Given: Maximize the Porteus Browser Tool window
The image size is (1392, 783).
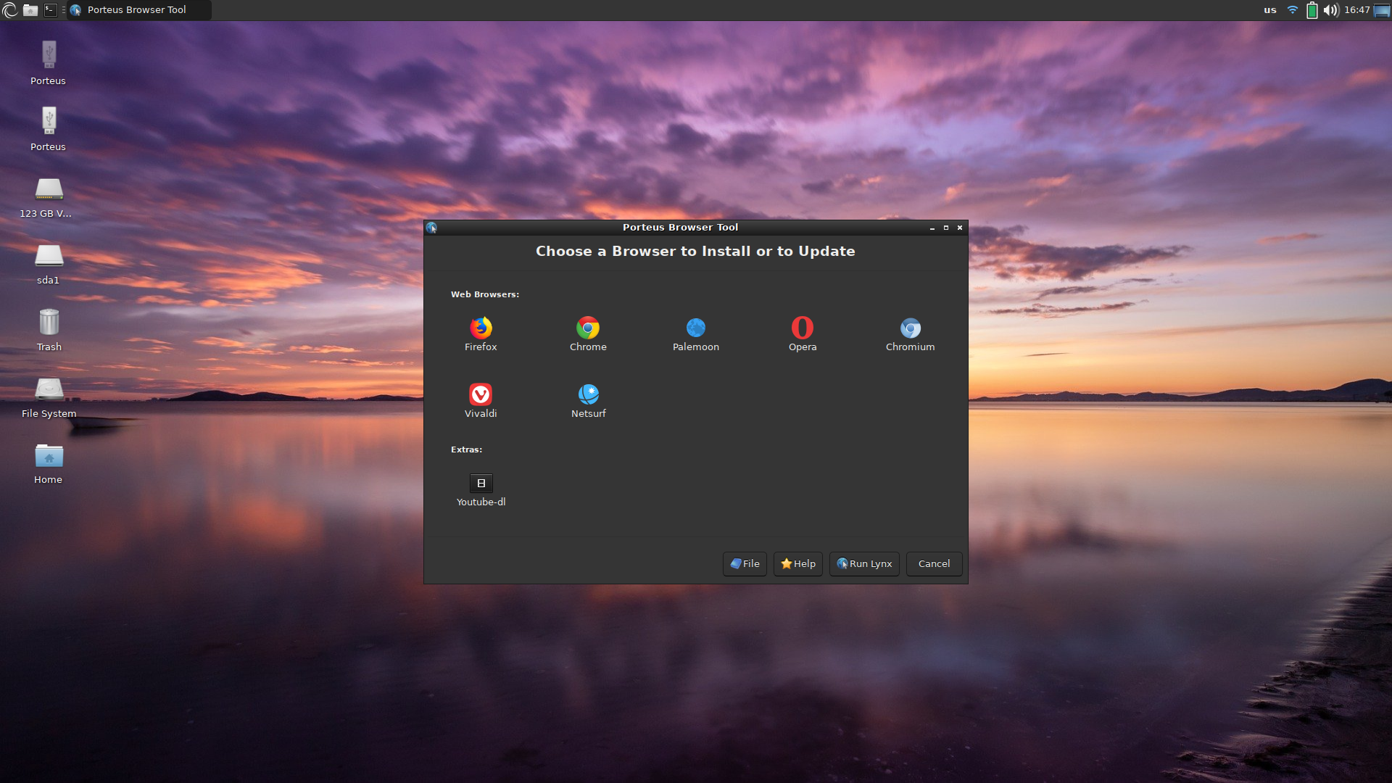Looking at the screenshot, I should [x=946, y=228].
